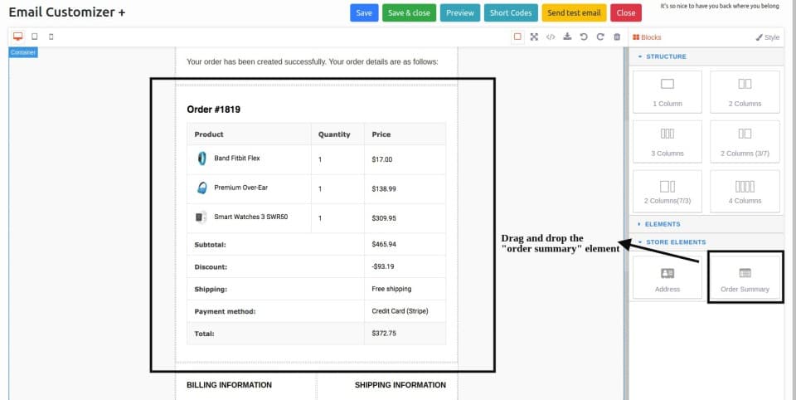Click the Container label tag
The width and height of the screenshot is (796, 400).
pyautogui.click(x=23, y=52)
